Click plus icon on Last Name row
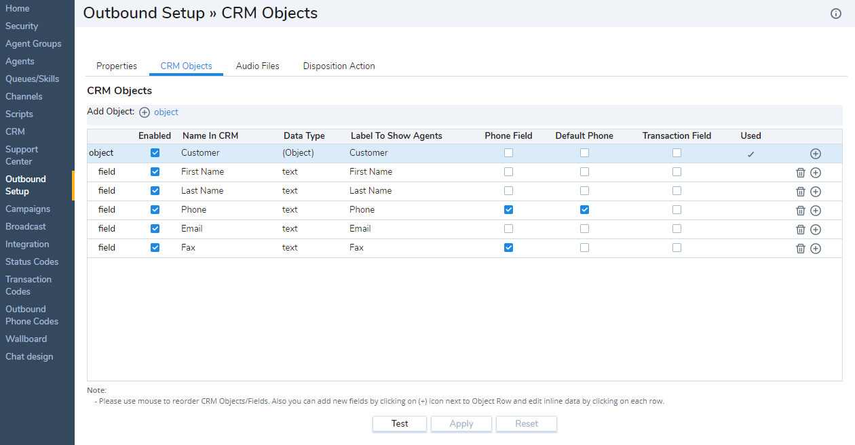 pos(816,192)
